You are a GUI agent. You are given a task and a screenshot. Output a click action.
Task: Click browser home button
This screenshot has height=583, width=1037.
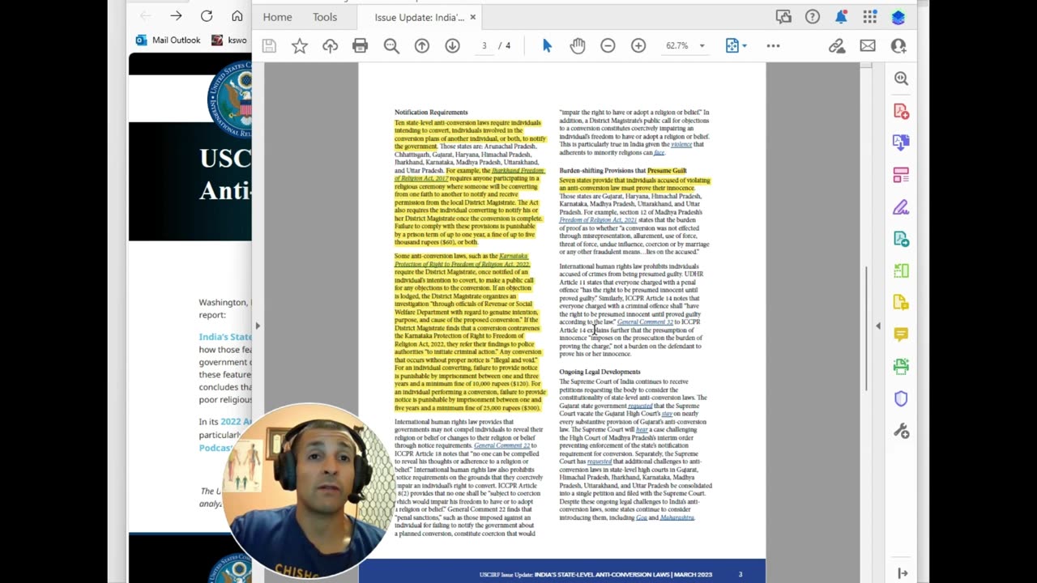point(237,16)
